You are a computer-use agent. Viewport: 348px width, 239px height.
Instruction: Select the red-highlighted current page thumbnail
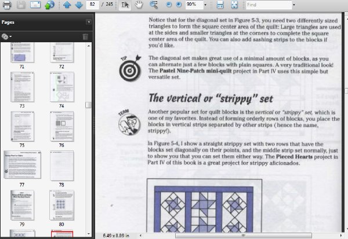pyautogui.click(x=62, y=233)
